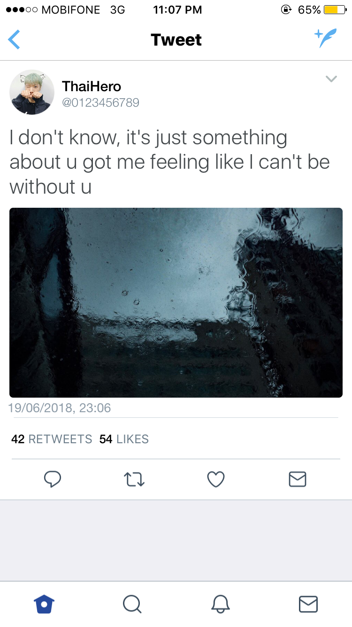Share the tweet via direct message envelope
The image size is (352, 627).
[298, 479]
